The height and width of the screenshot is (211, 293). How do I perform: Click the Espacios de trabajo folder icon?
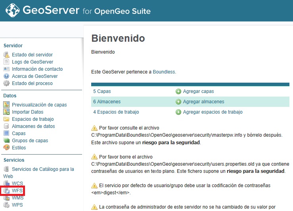pos(6,119)
